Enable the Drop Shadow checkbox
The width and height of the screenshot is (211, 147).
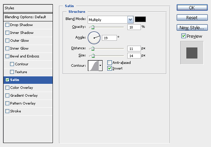pos(7,25)
